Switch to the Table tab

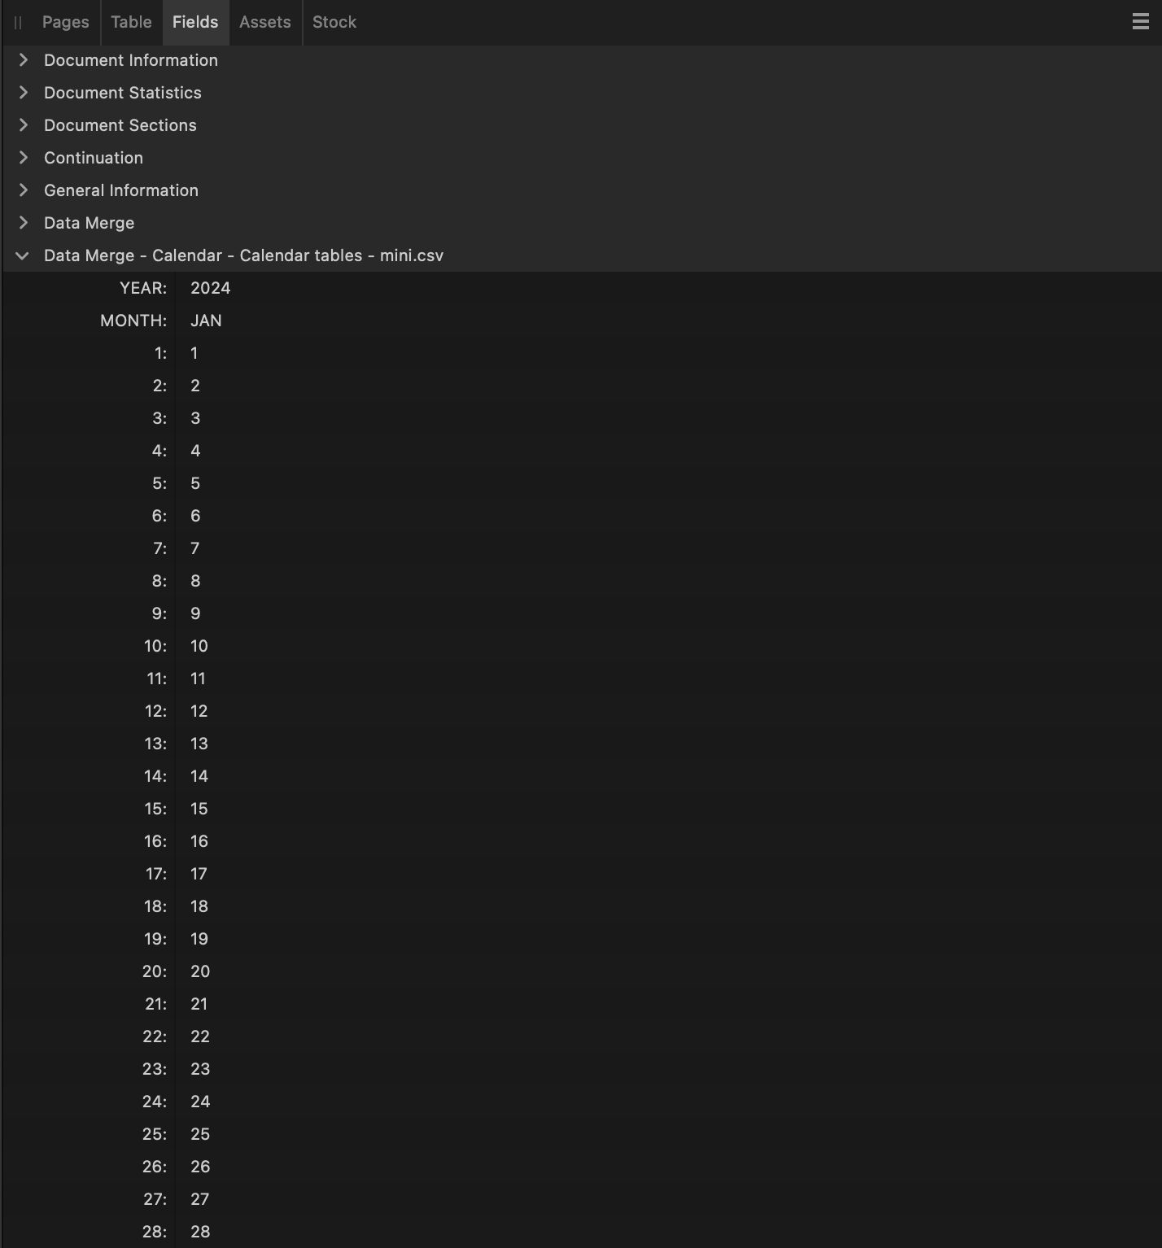pos(131,22)
